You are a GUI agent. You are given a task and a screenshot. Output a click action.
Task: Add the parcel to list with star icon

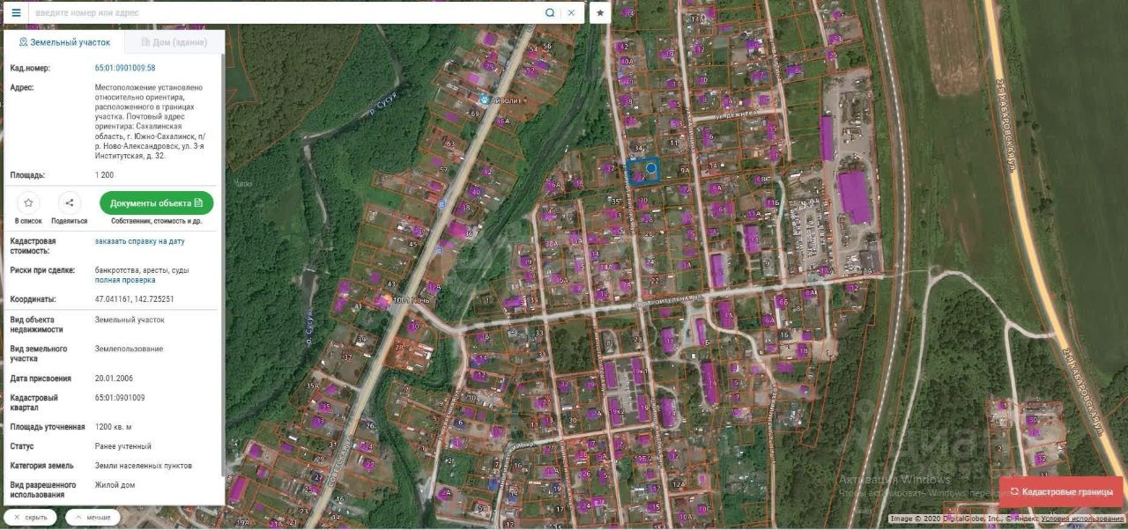[x=28, y=203]
